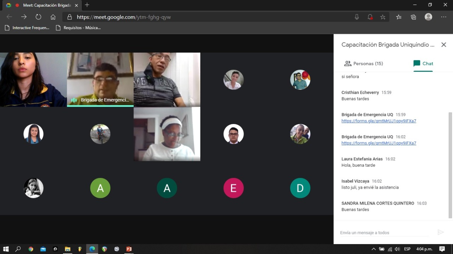
Task: Open forms.gle link posted at 16:02
Action: (379, 143)
